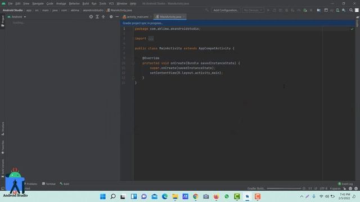The width and height of the screenshot is (360, 202).
Task: Open Google Chrome from taskbar
Action: tap(196, 196)
